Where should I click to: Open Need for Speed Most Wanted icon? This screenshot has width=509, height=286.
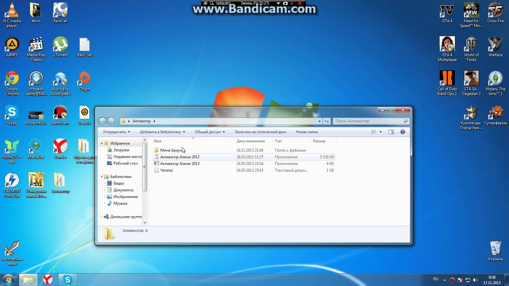coord(471,15)
